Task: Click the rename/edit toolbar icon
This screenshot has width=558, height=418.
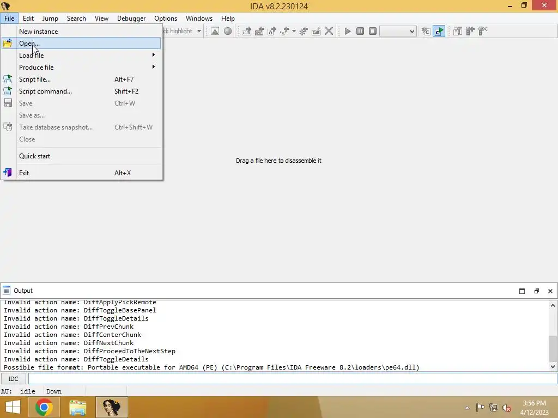Action: [316, 31]
